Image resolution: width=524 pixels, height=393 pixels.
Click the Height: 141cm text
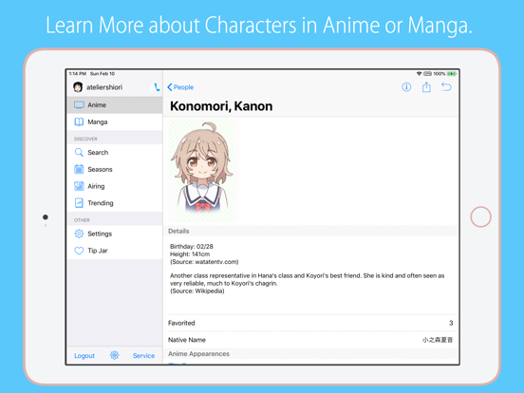(x=190, y=254)
